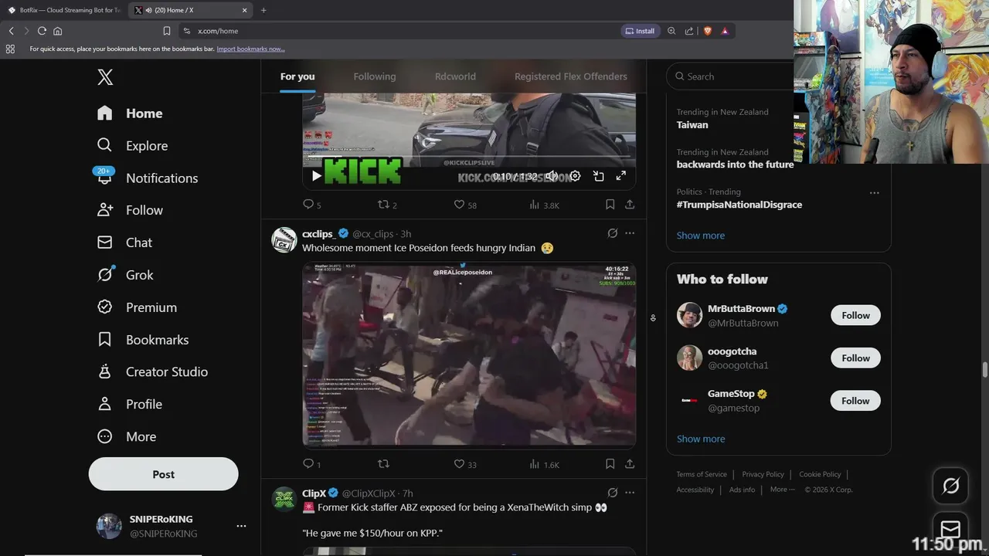Open Explore from the sidebar
This screenshot has width=989, height=556.
(132, 146)
